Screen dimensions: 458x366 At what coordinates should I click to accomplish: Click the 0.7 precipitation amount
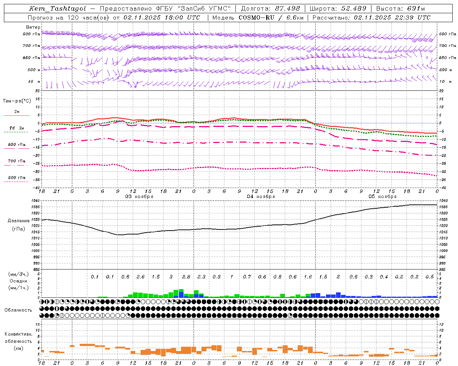click(247, 277)
